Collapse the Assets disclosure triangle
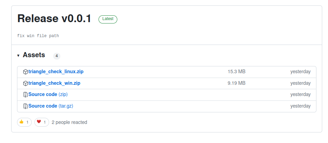This screenshot has width=328, height=143. point(18,55)
